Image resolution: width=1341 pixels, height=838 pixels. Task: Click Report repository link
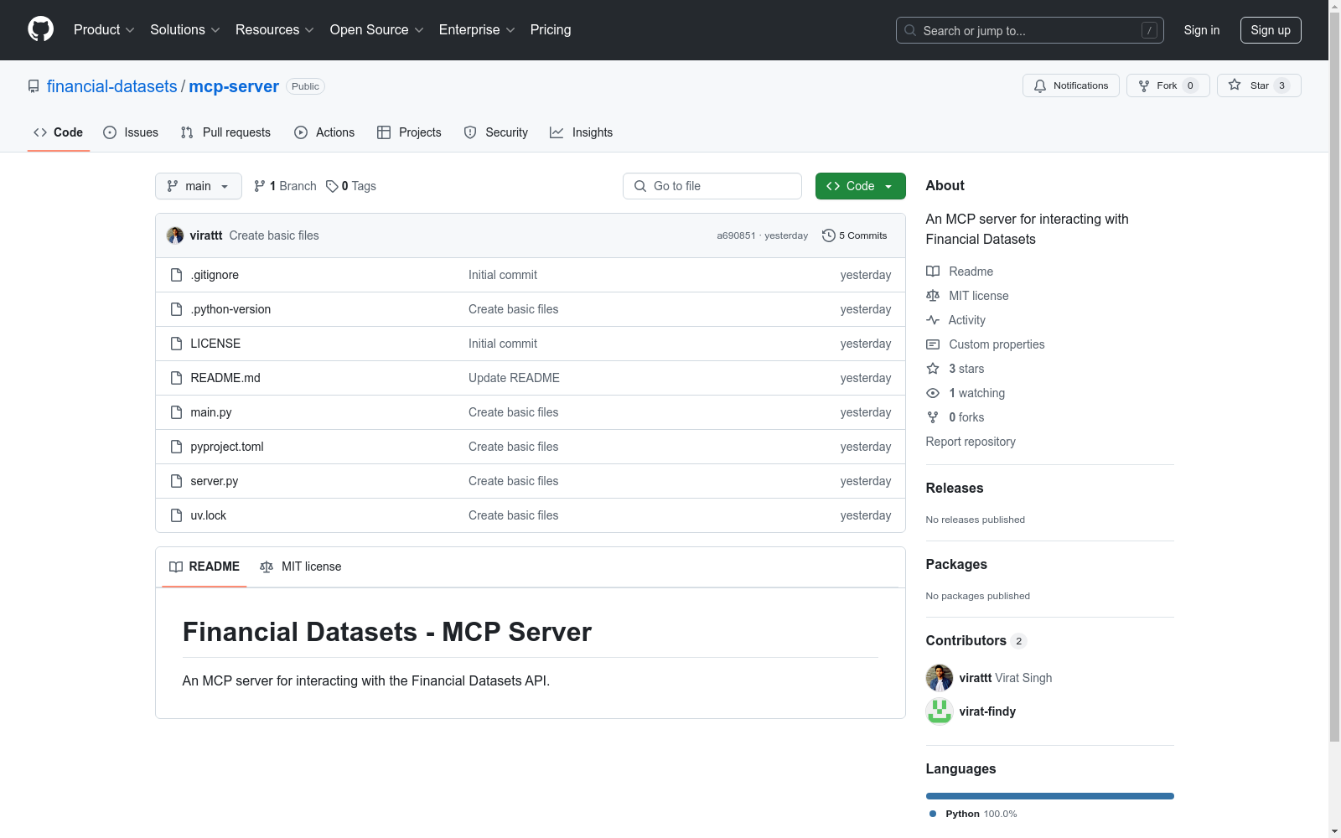(x=971, y=442)
